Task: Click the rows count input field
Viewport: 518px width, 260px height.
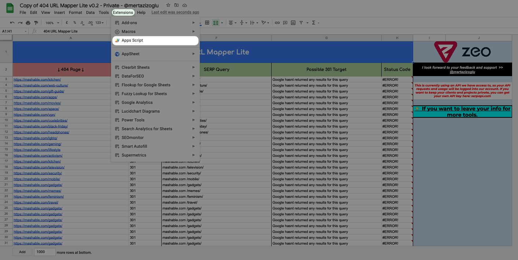Action: tap(45, 252)
